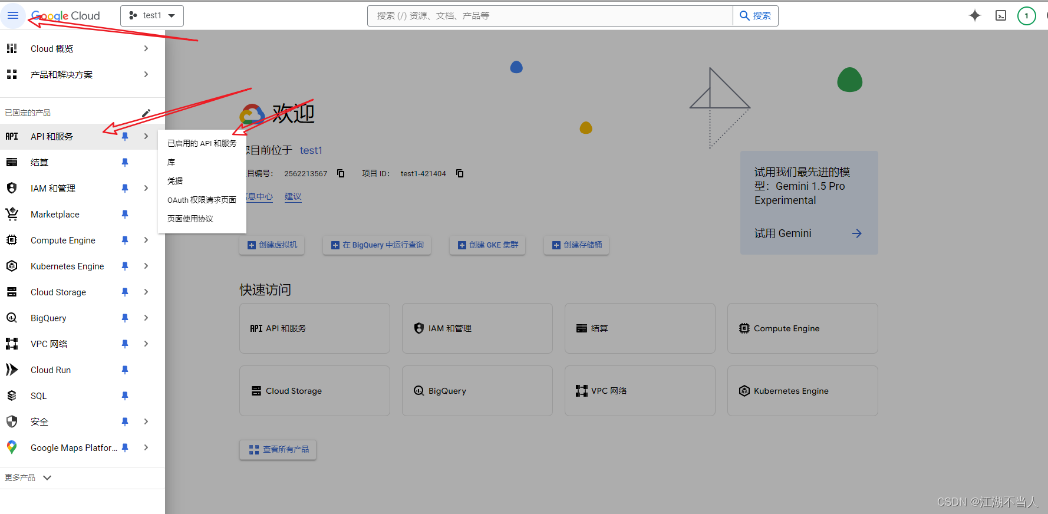The width and height of the screenshot is (1048, 514).
Task: Unpin Cloud Run from pinned products
Action: [125, 370]
